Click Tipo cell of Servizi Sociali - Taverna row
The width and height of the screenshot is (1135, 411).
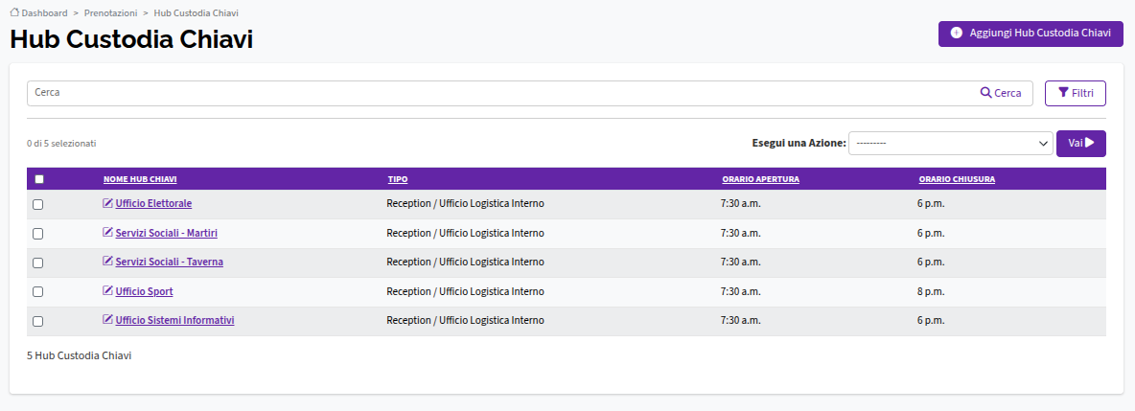tap(466, 262)
